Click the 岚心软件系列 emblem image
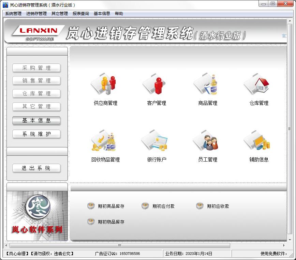This screenshot has height=260, width=296. click(37, 216)
